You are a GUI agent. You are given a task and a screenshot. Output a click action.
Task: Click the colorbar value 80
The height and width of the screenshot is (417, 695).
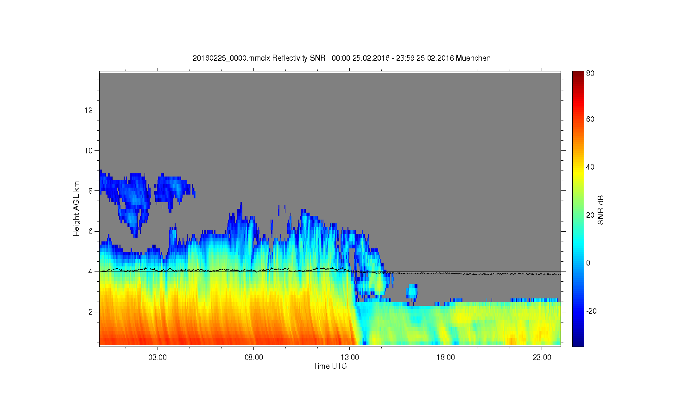coord(590,73)
